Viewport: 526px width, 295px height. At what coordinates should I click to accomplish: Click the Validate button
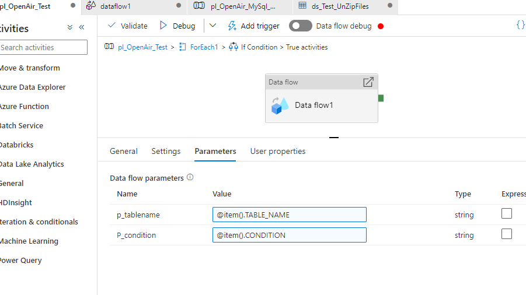pos(127,26)
